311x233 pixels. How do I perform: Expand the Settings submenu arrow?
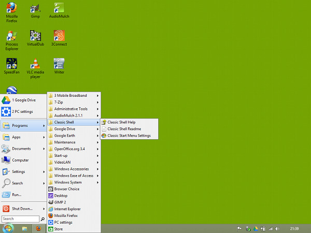[x=44, y=171]
